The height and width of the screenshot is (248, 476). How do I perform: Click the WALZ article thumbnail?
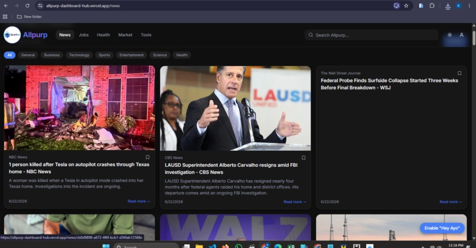(x=235, y=227)
